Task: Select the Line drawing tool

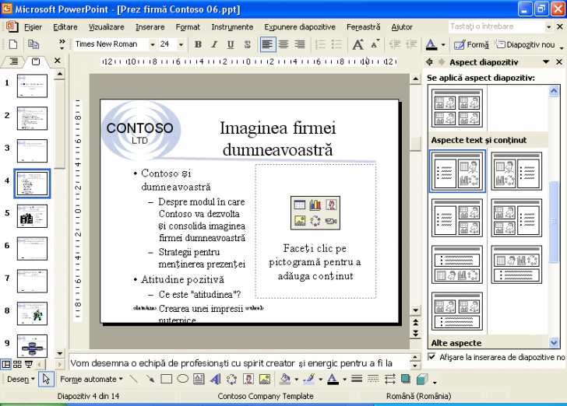Action: [133, 379]
